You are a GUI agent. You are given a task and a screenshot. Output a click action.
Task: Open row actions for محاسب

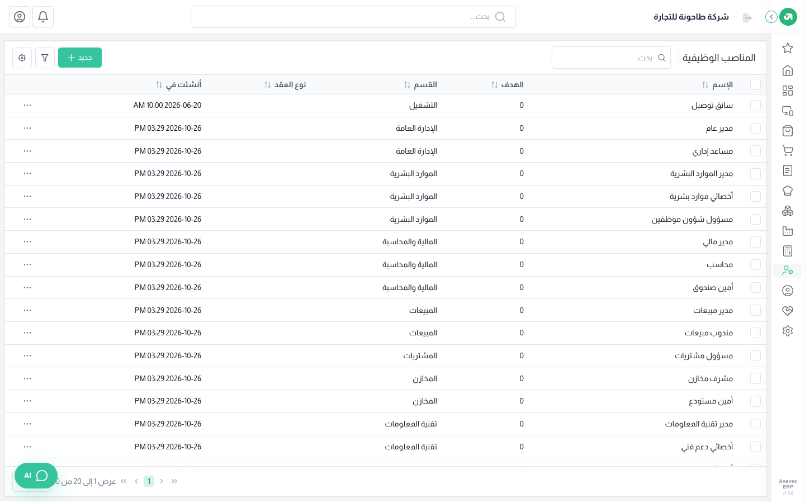tap(27, 264)
